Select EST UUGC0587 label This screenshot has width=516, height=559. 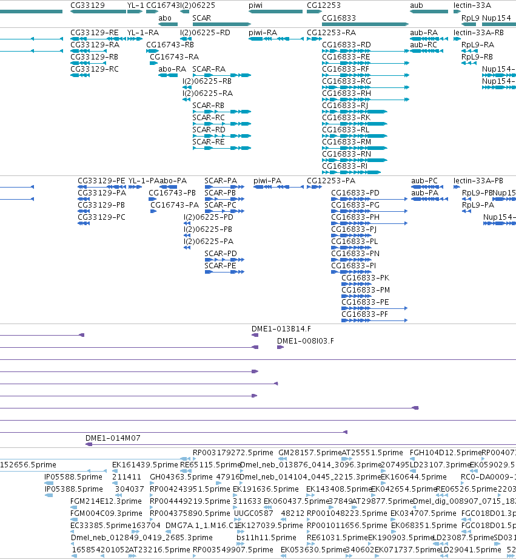pyautogui.click(x=253, y=513)
